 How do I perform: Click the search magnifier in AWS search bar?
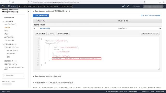click(19, 6)
